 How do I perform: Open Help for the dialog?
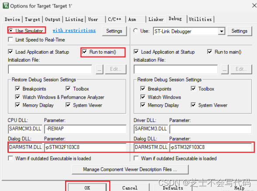(x=240, y=188)
